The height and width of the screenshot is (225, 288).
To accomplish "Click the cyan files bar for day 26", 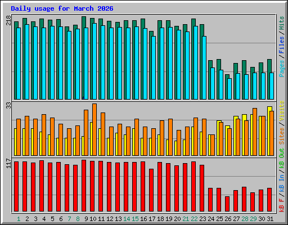I will coord(229,89).
